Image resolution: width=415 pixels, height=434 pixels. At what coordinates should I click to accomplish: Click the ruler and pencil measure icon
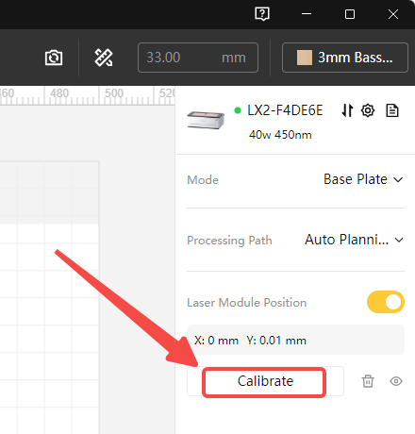(x=104, y=58)
